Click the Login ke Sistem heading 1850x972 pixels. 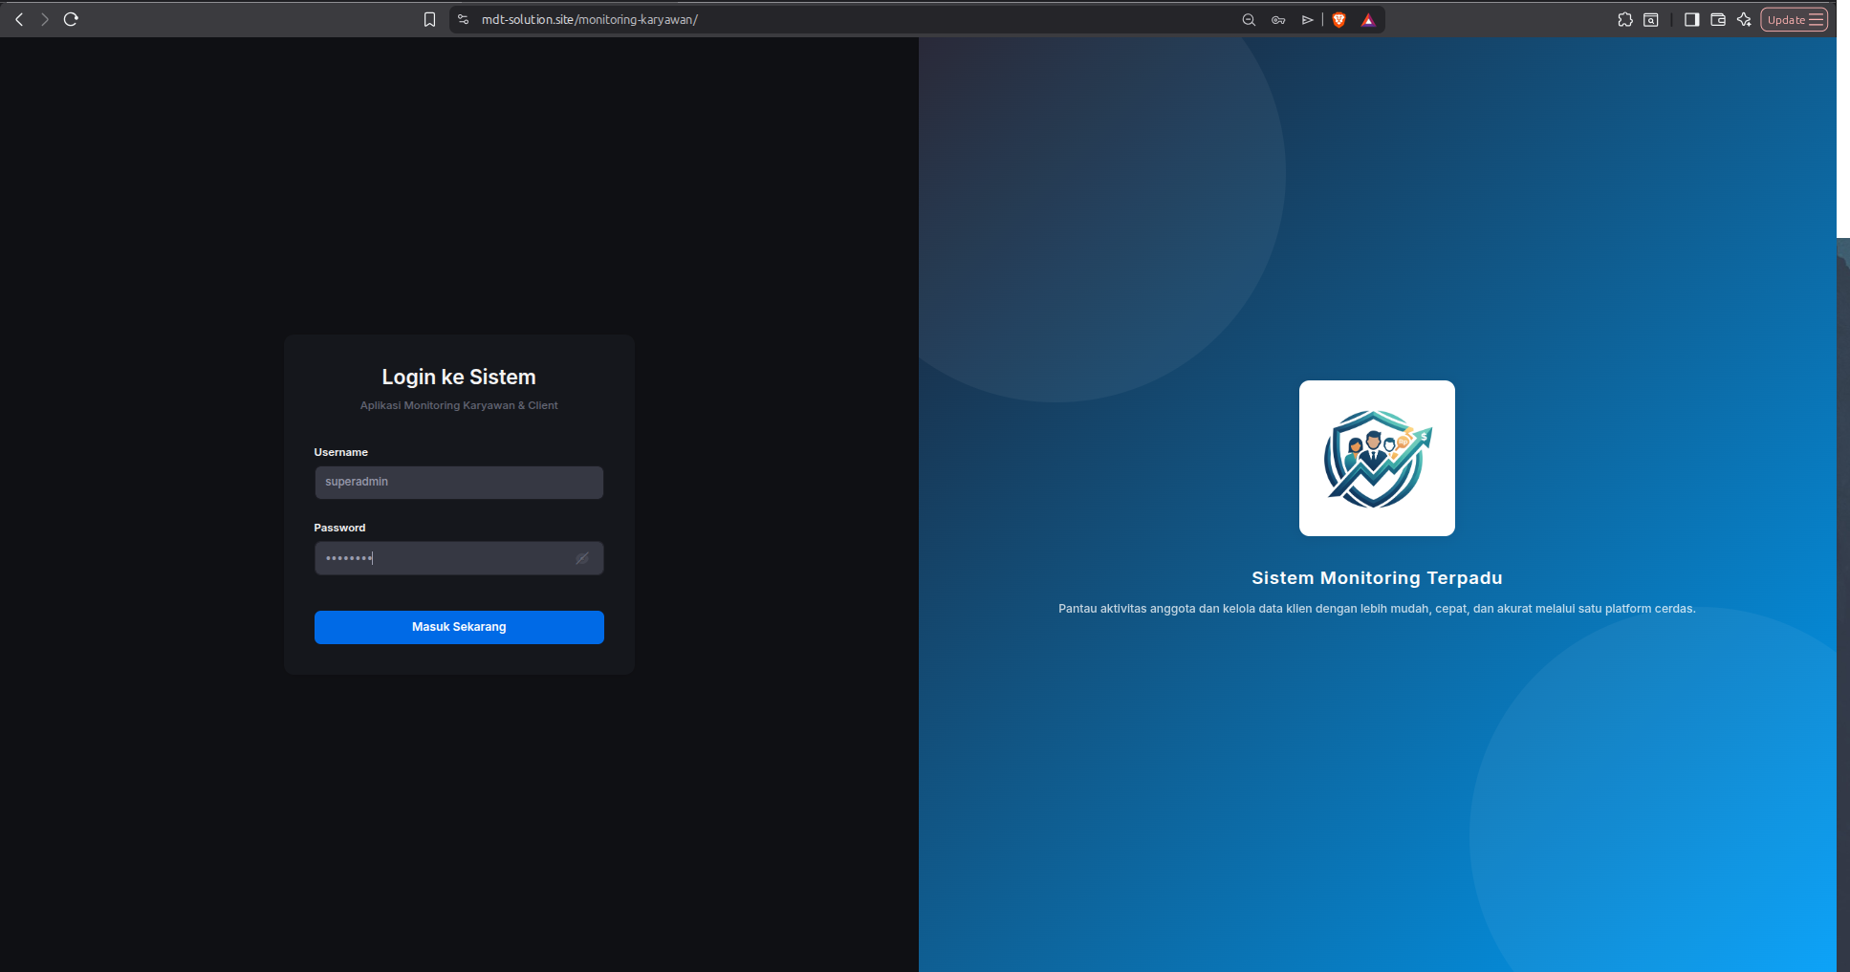coord(459,377)
